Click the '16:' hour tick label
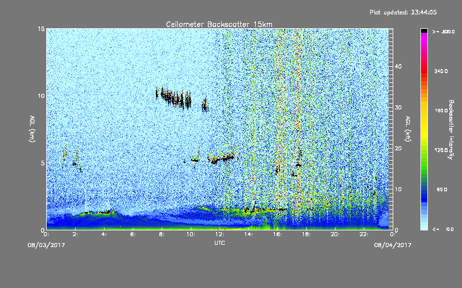Image resolution: width=462 pixels, height=288 pixels. tap(277, 234)
